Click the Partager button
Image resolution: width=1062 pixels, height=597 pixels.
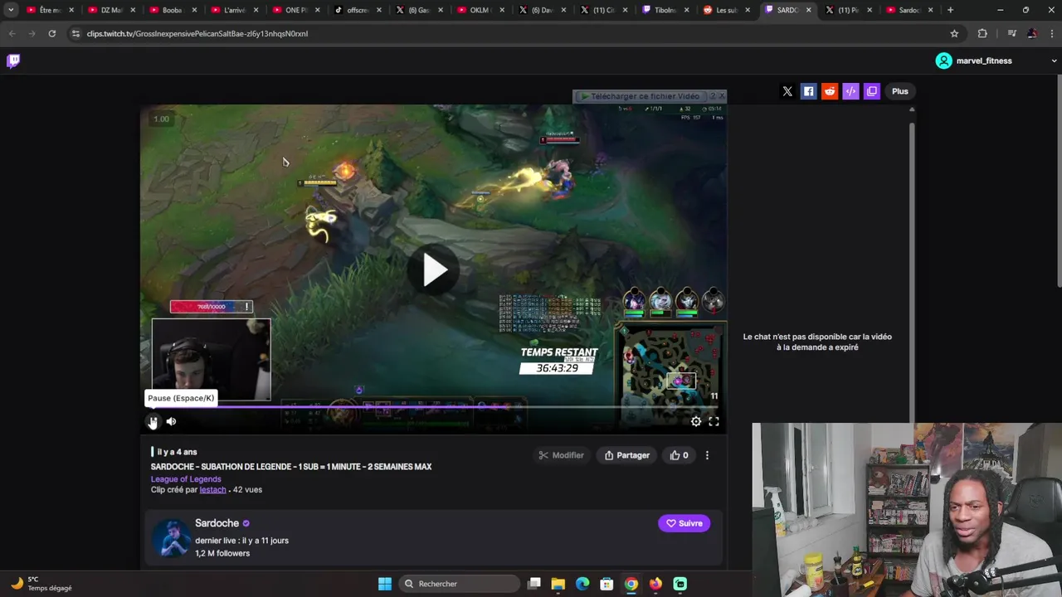[x=627, y=455]
